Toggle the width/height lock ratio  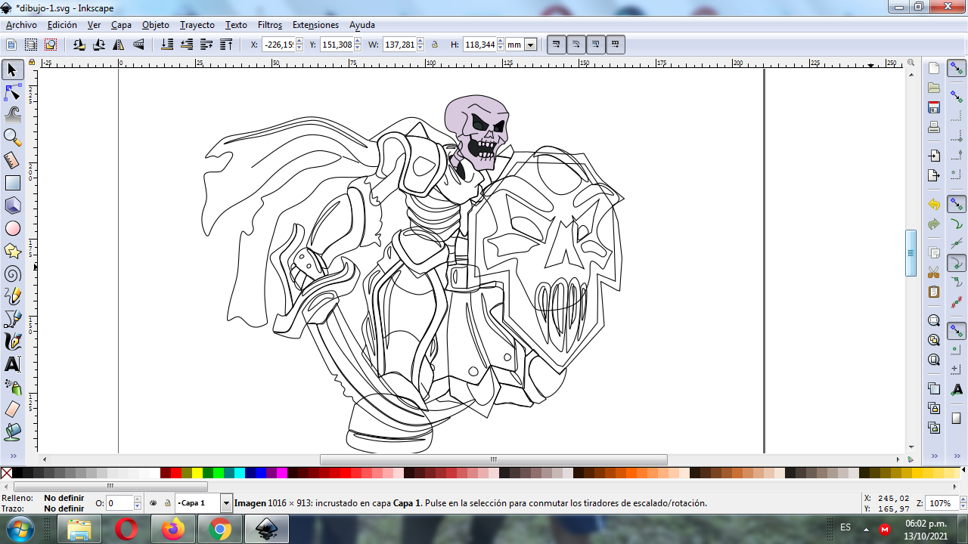point(435,45)
